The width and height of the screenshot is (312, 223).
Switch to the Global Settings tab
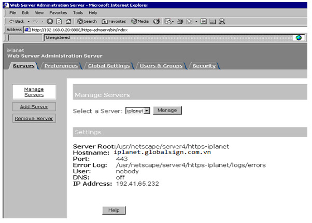pyautogui.click(x=109, y=66)
